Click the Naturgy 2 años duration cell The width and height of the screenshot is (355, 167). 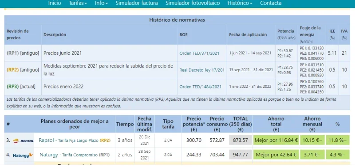[x=125, y=155]
